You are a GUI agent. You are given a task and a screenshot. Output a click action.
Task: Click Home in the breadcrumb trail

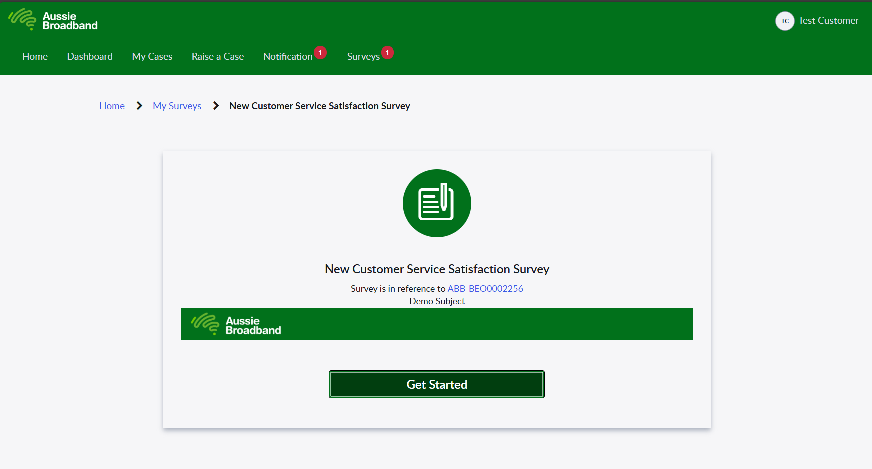click(112, 106)
